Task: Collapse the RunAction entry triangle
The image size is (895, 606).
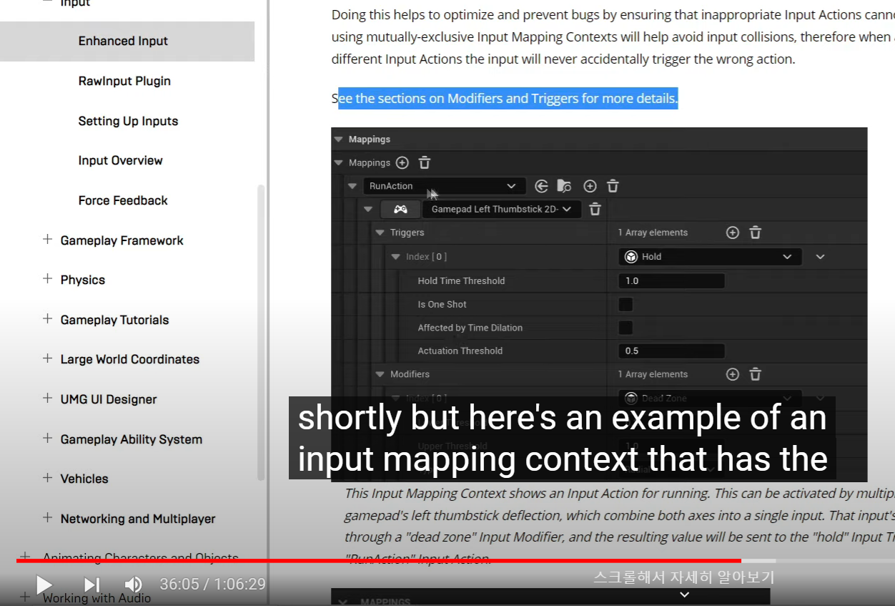Action: 352,186
